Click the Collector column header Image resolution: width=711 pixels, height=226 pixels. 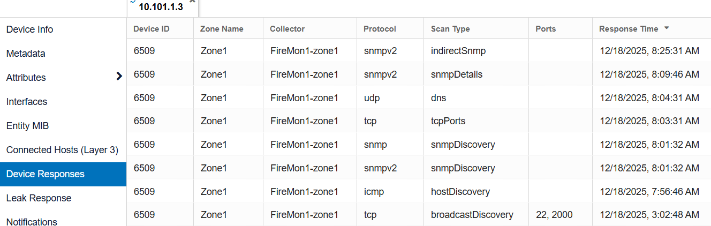point(288,29)
